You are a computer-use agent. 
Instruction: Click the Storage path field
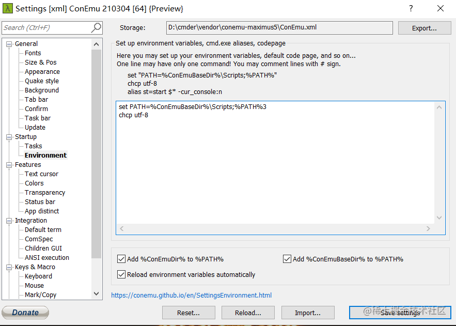[x=279, y=27]
